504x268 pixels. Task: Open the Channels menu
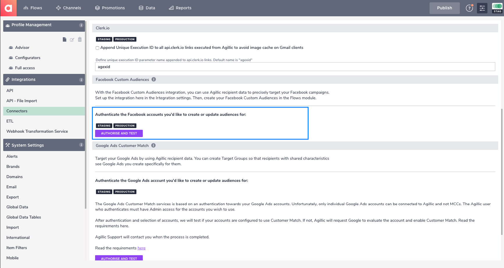click(x=69, y=8)
